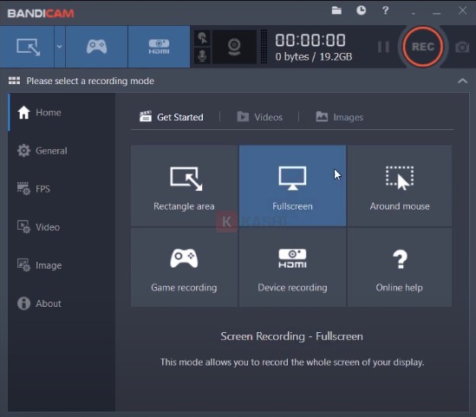Start recording with the REC button
Image resolution: width=476 pixels, height=417 pixels.
pos(423,47)
